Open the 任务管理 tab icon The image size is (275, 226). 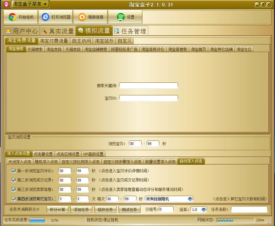point(117,31)
